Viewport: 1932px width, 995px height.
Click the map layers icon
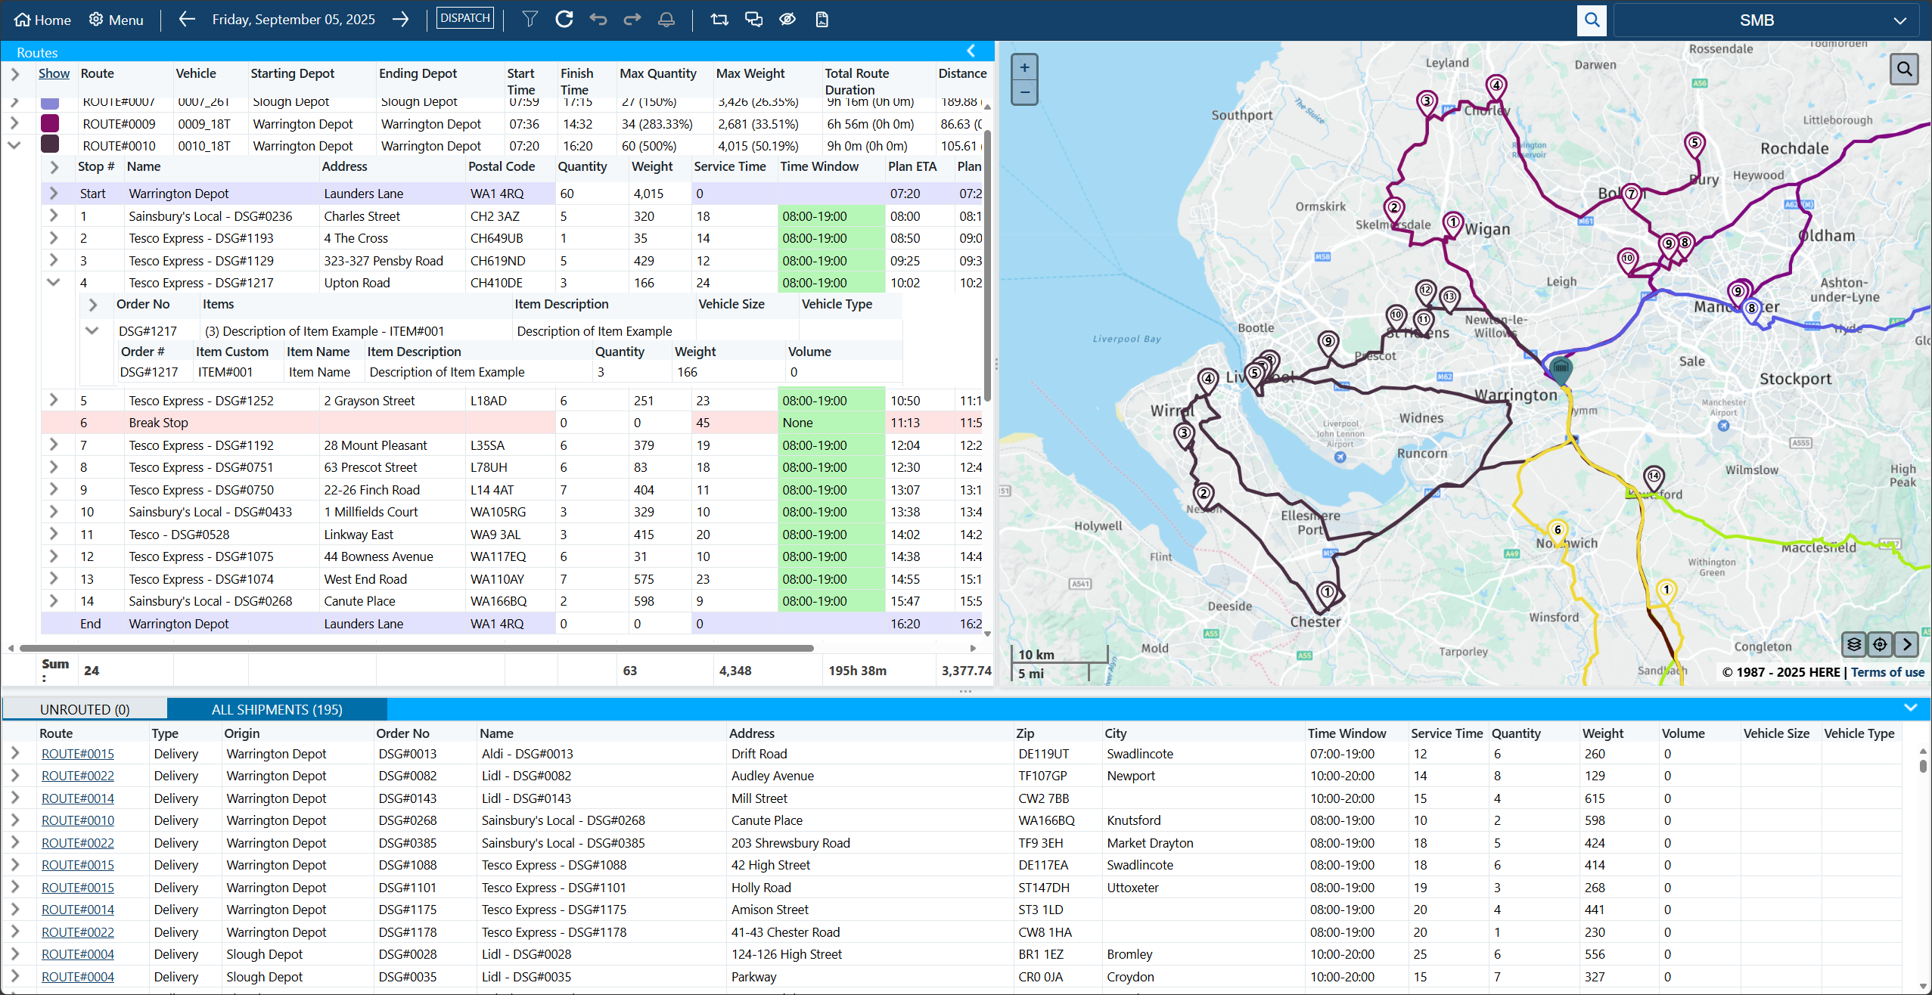1853,644
